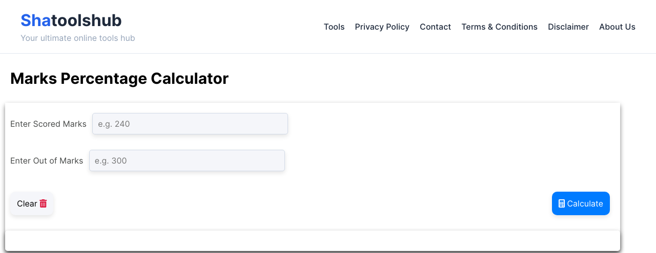Click the "e.g. 240" placeholder text

114,124
